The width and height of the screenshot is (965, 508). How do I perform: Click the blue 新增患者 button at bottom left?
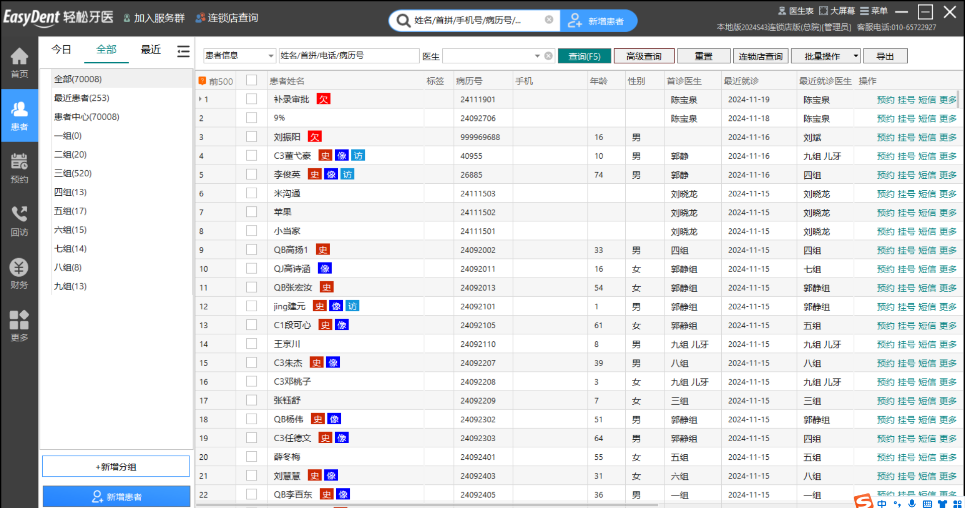coord(116,496)
